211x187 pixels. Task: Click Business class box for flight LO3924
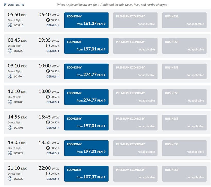click(x=184, y=148)
